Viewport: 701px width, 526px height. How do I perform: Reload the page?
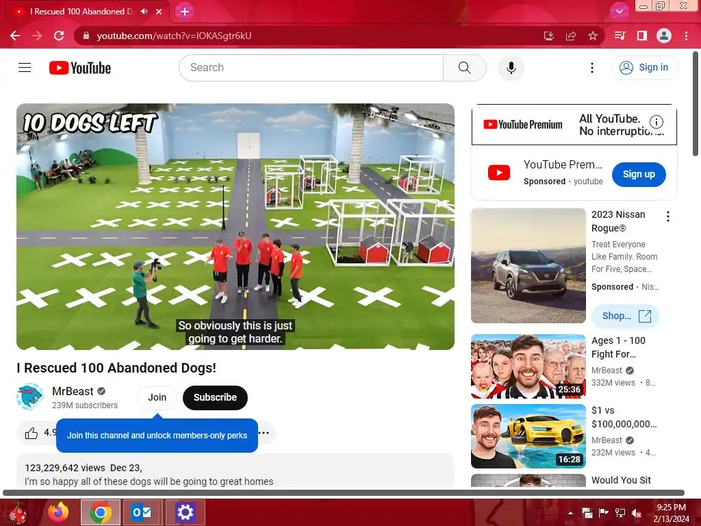(59, 36)
